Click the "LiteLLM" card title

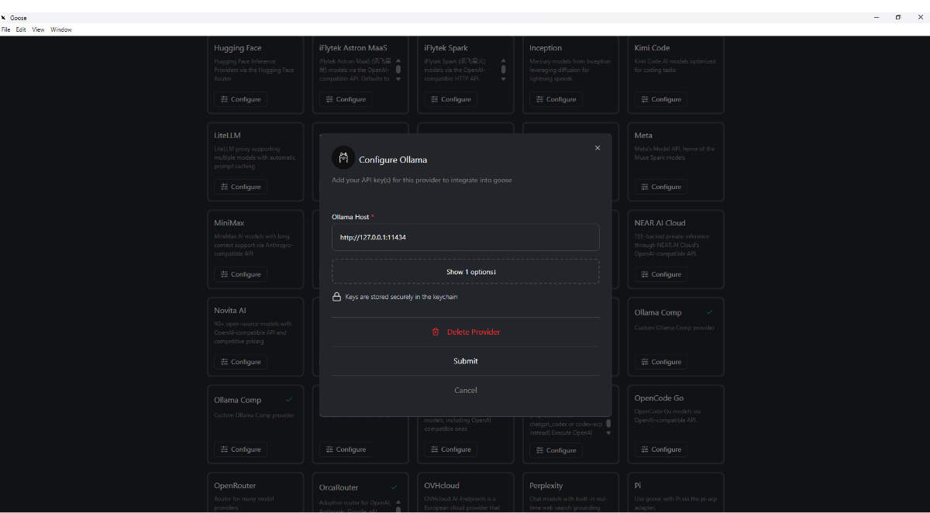227,136
